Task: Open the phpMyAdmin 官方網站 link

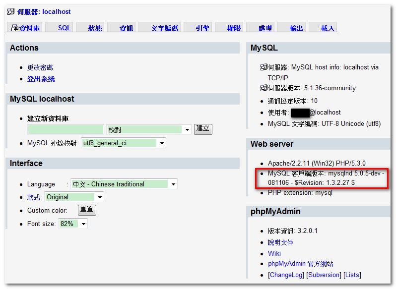Action: pos(300,264)
